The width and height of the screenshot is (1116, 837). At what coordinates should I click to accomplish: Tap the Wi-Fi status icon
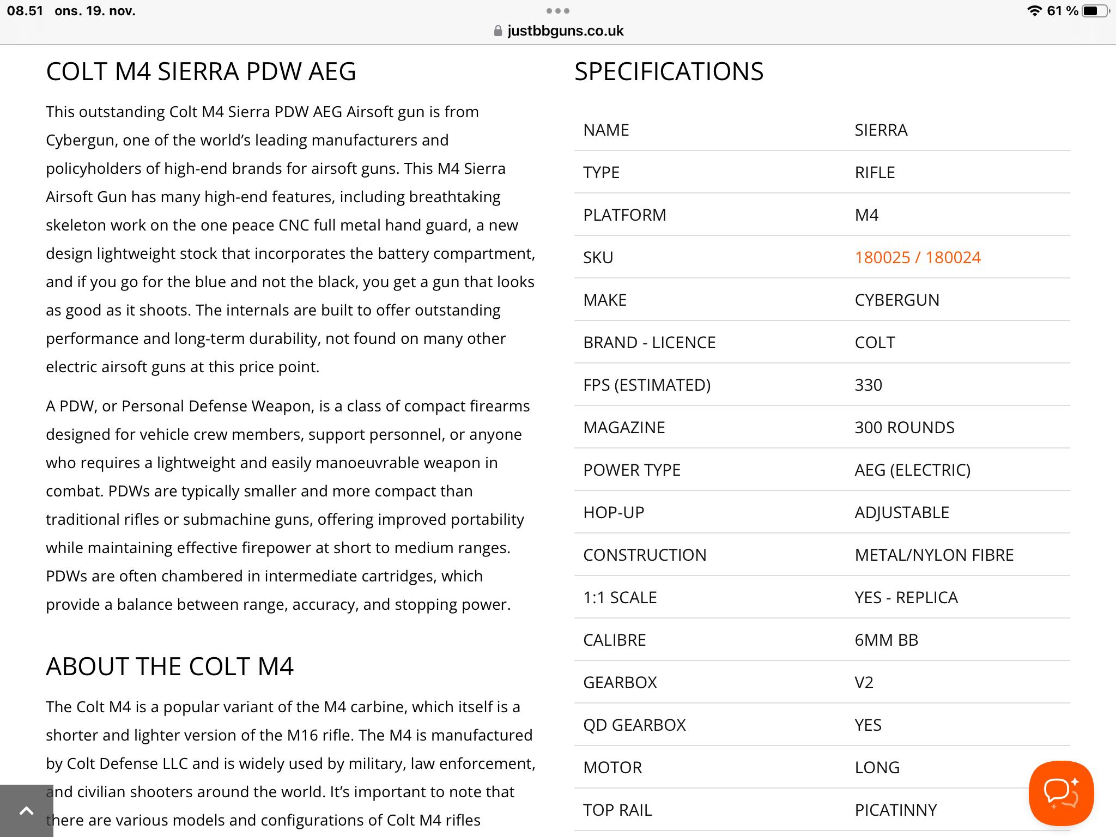click(1034, 11)
